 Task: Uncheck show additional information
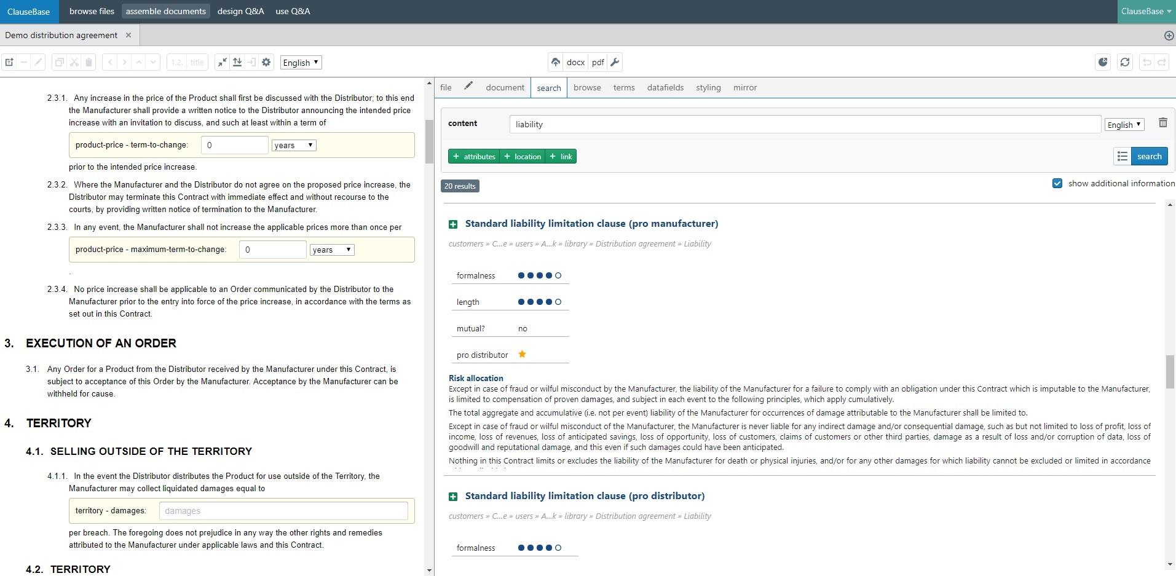click(1057, 183)
